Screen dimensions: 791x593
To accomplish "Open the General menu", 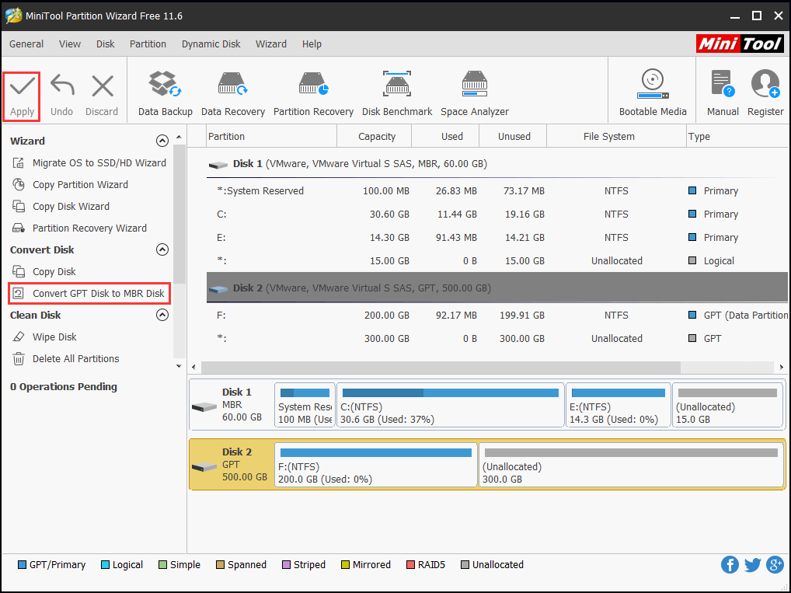I will (26, 44).
